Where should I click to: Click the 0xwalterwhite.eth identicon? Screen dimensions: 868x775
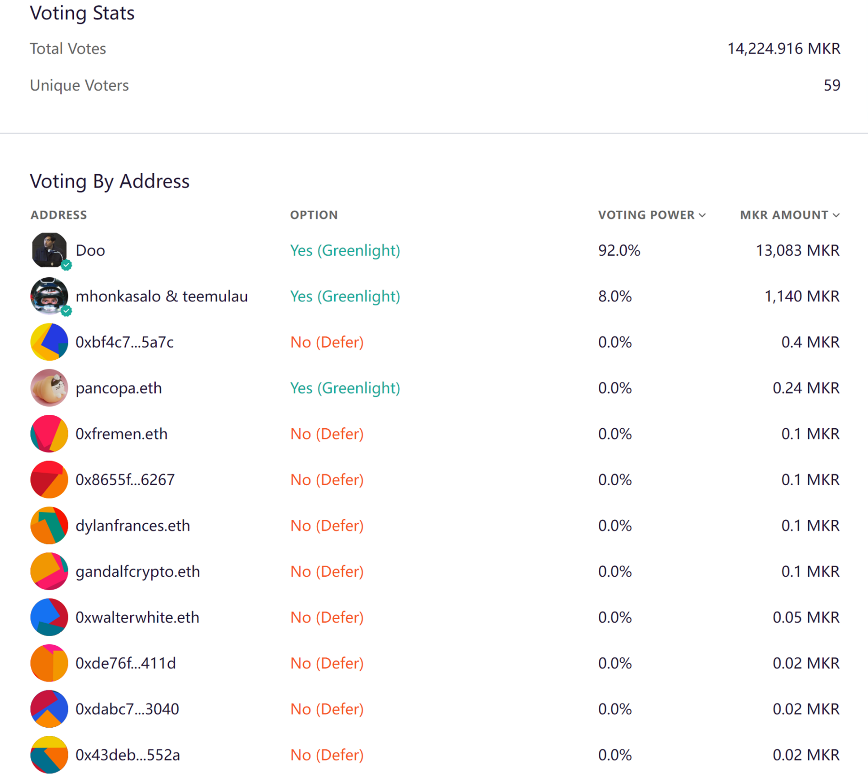click(x=49, y=617)
